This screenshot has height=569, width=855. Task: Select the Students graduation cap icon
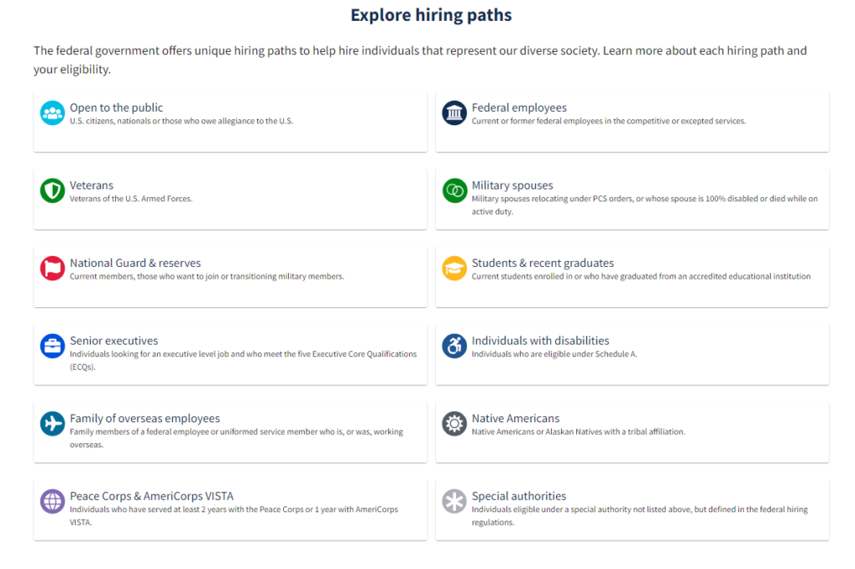[453, 268]
